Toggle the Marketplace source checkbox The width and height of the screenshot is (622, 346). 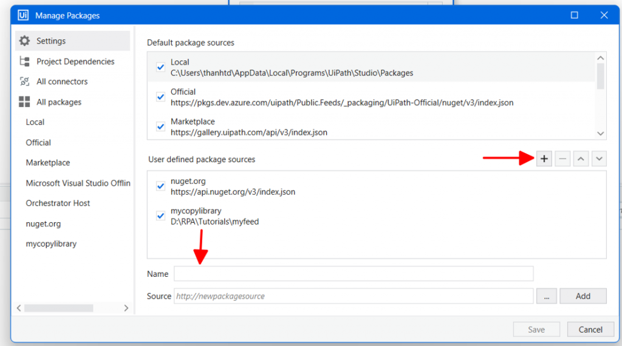[160, 126]
